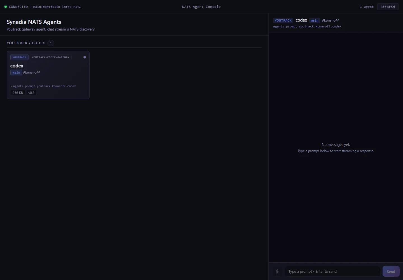Click the REFRESH button
The width and height of the screenshot is (403, 280).
click(388, 7)
